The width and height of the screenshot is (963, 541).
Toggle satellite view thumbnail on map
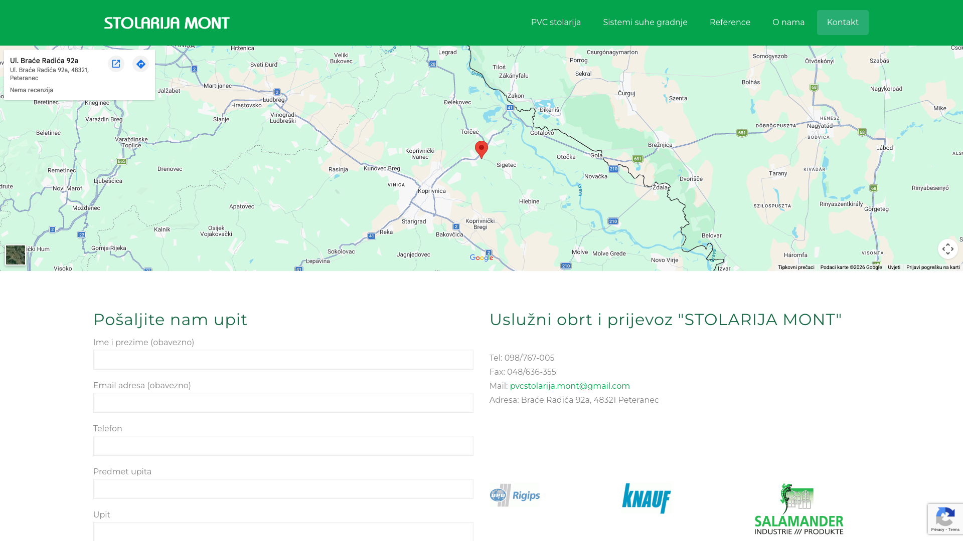pyautogui.click(x=16, y=255)
